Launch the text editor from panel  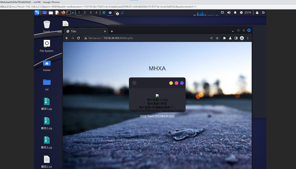click(57, 13)
